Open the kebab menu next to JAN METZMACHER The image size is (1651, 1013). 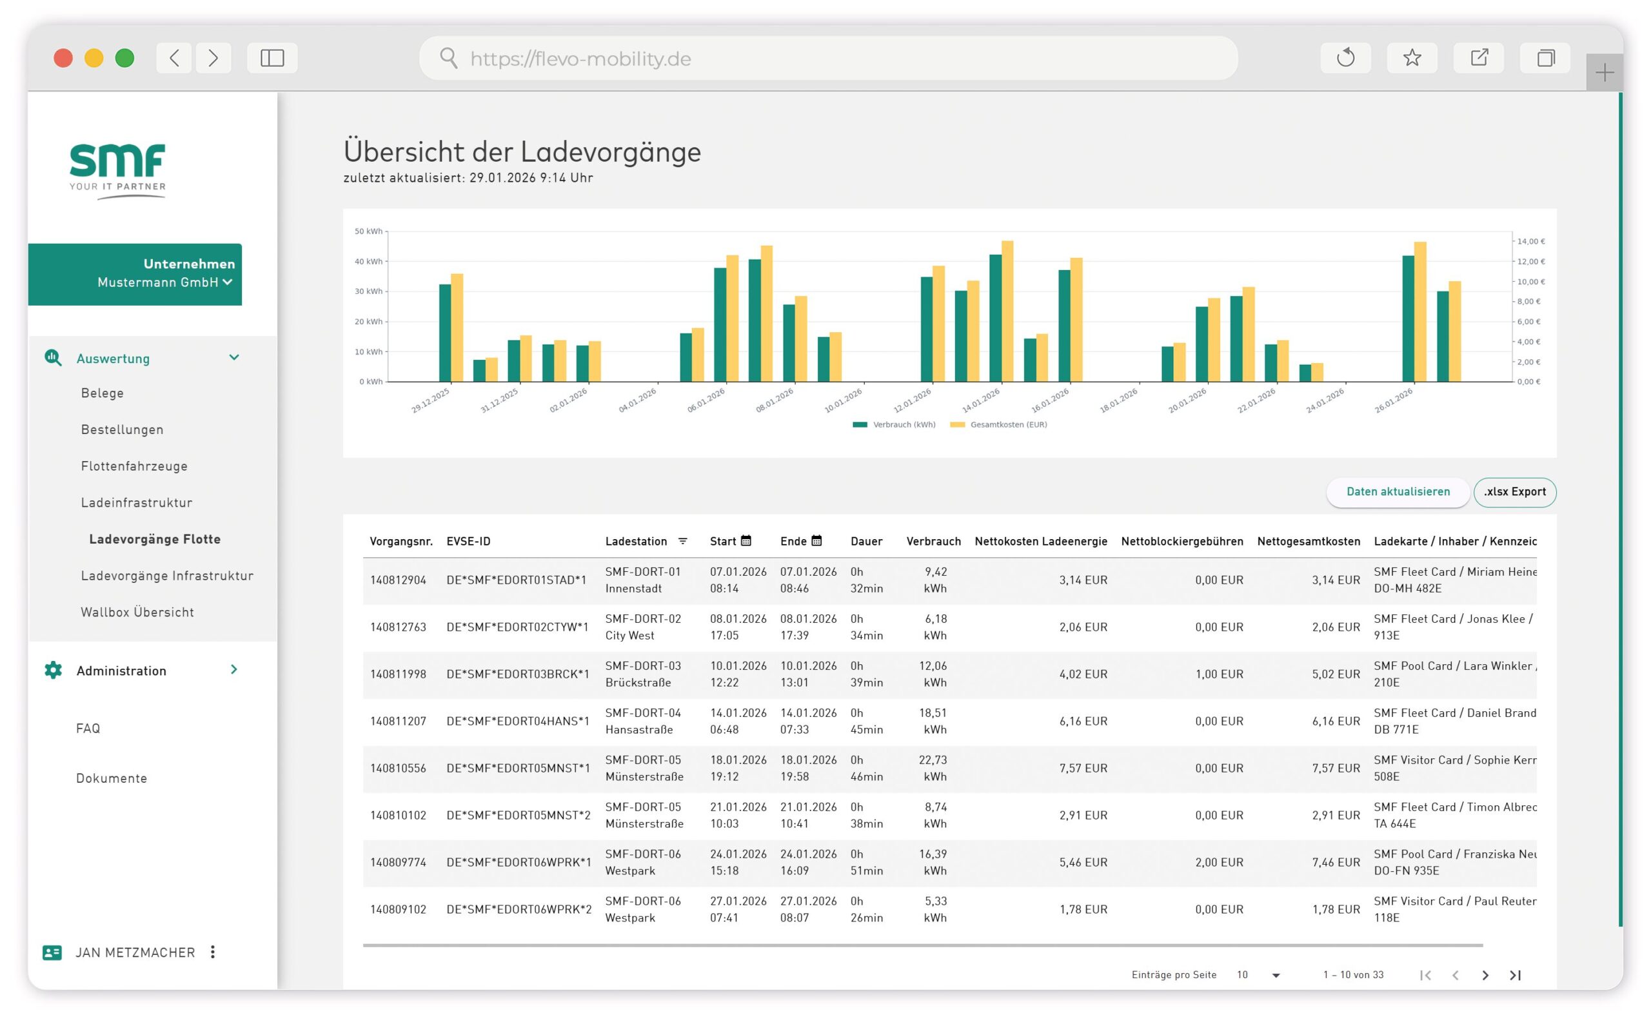(213, 952)
